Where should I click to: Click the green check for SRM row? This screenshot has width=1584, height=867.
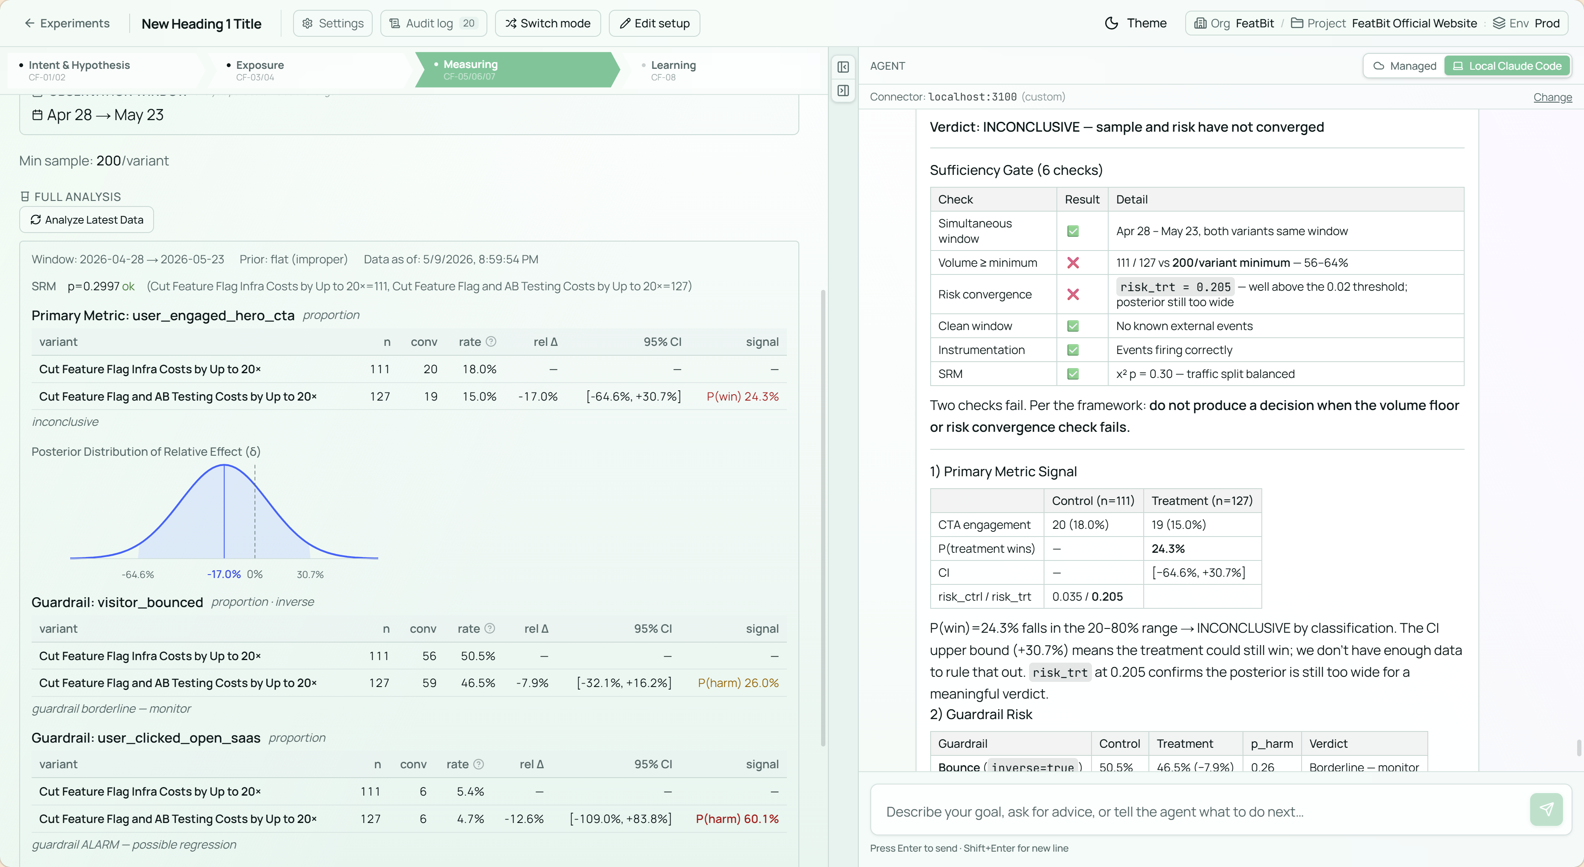click(1073, 374)
